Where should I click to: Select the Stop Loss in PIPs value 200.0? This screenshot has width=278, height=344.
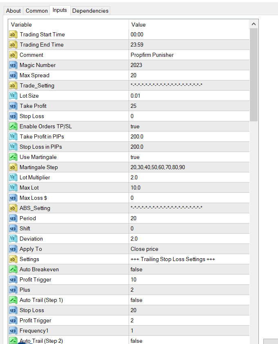[189, 147]
